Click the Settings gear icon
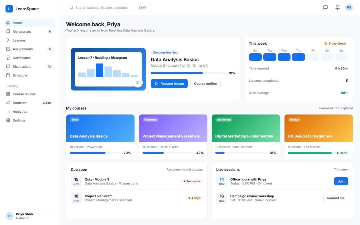The width and height of the screenshot is (360, 225). (8, 120)
